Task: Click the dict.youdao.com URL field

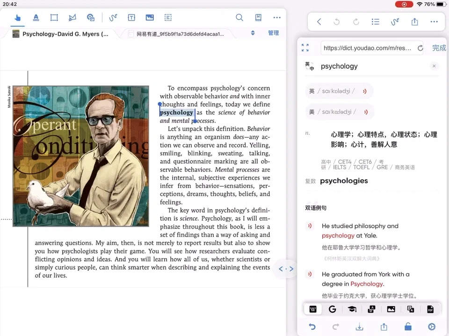Action: tap(367, 48)
